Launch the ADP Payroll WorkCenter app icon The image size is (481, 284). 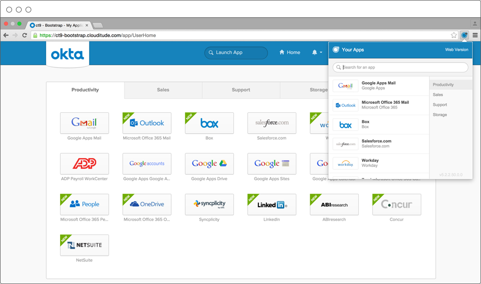point(84,164)
